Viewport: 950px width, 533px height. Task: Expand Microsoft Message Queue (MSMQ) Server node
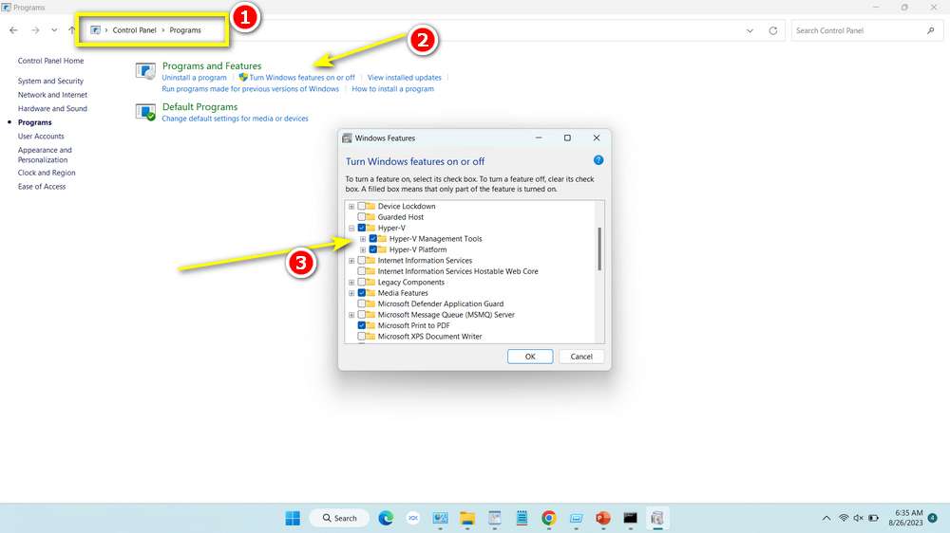point(351,315)
